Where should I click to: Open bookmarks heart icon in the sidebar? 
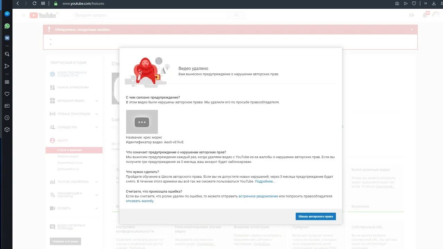pos(7,94)
